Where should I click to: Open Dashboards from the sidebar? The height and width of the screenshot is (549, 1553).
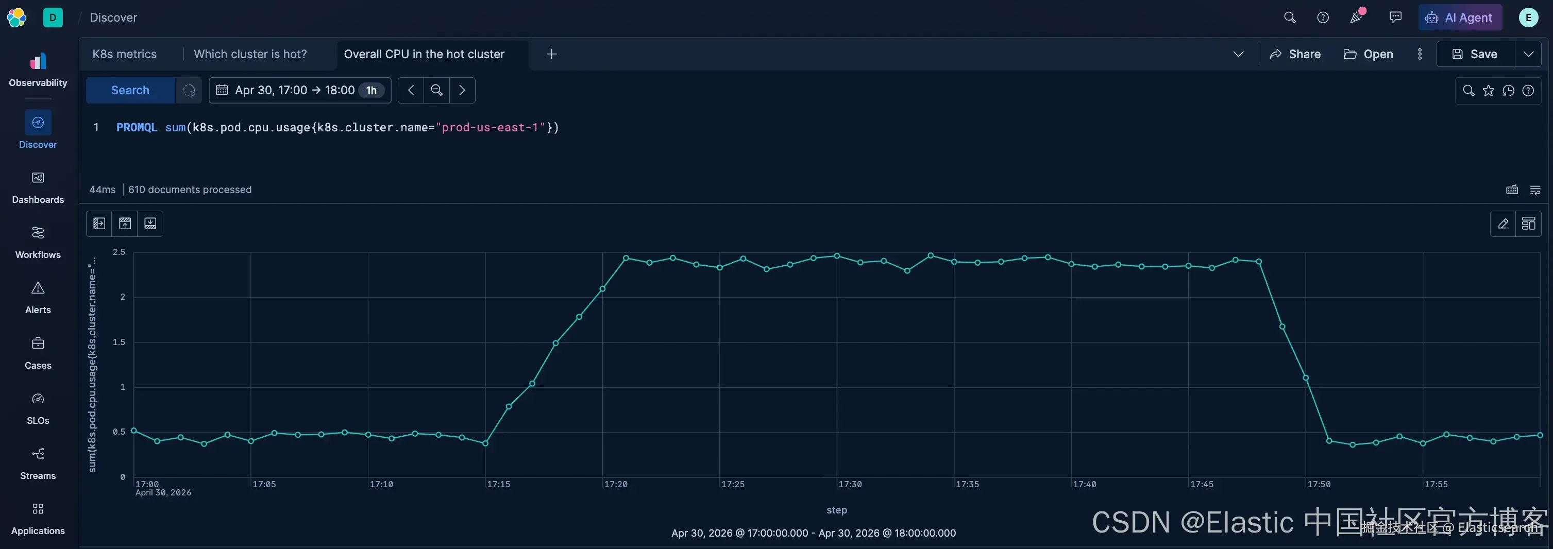pyautogui.click(x=38, y=187)
